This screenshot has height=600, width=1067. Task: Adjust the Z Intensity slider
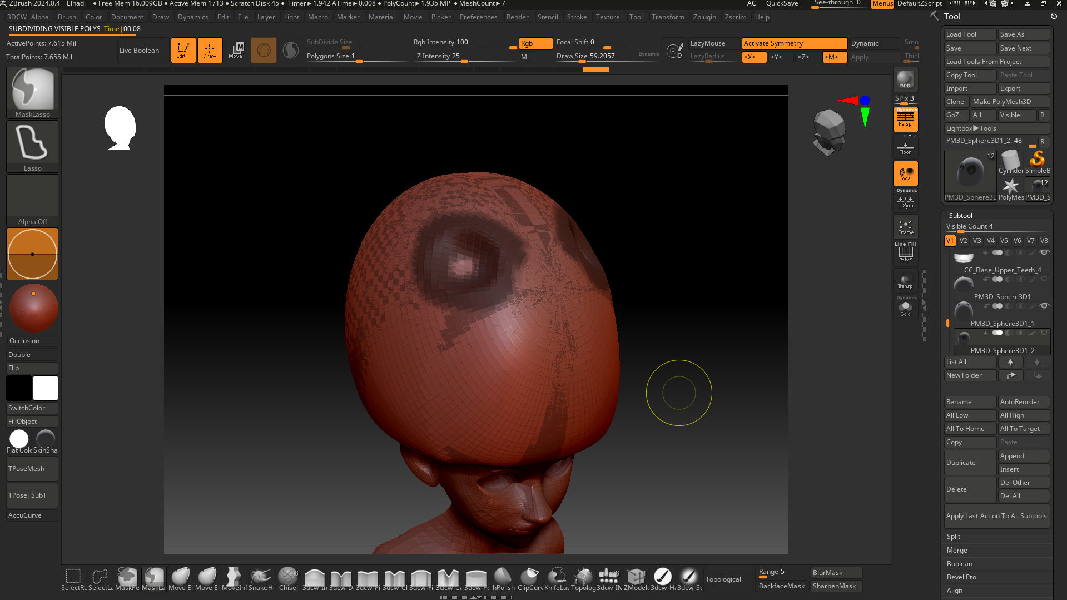[x=464, y=57]
